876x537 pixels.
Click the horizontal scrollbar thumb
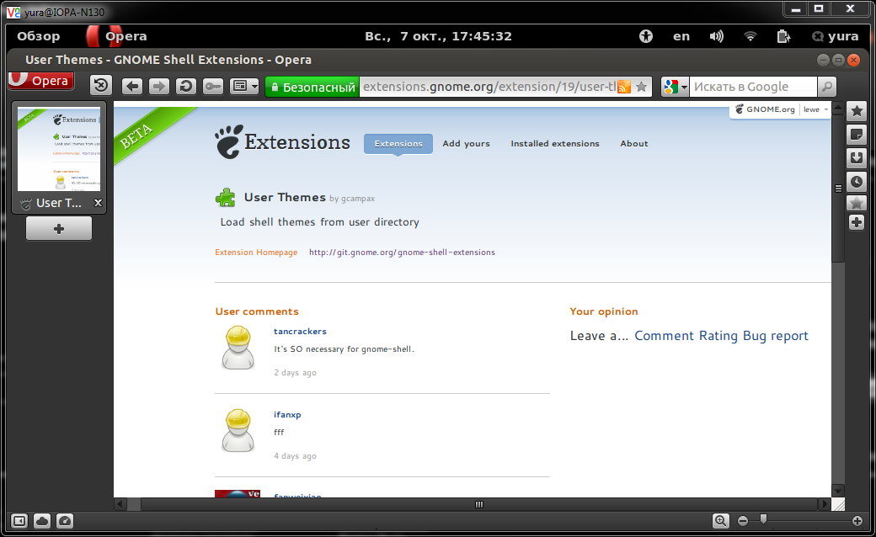click(x=478, y=504)
